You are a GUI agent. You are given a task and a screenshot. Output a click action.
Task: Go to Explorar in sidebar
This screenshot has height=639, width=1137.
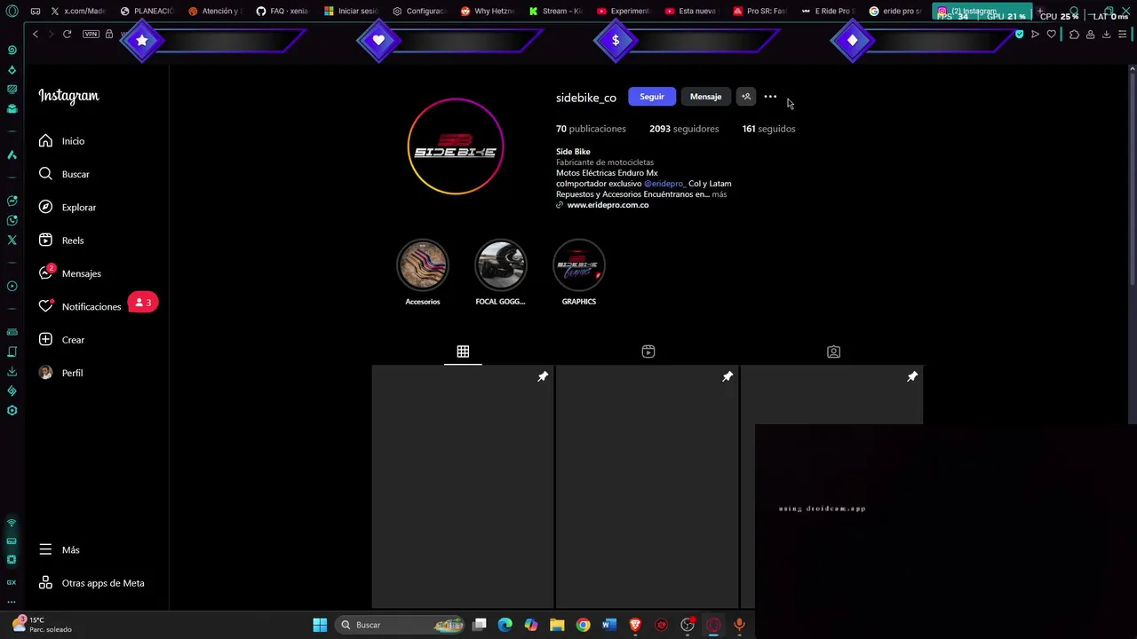pos(67,207)
